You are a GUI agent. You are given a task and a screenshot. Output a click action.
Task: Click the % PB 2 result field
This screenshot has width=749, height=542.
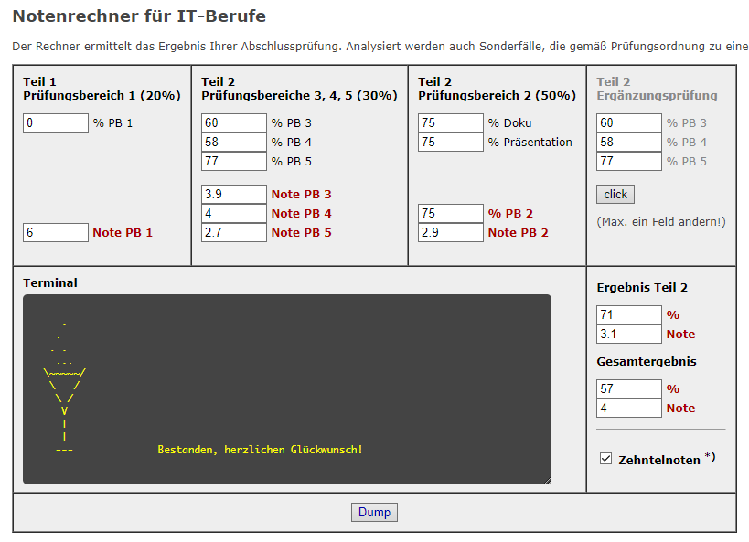(451, 214)
